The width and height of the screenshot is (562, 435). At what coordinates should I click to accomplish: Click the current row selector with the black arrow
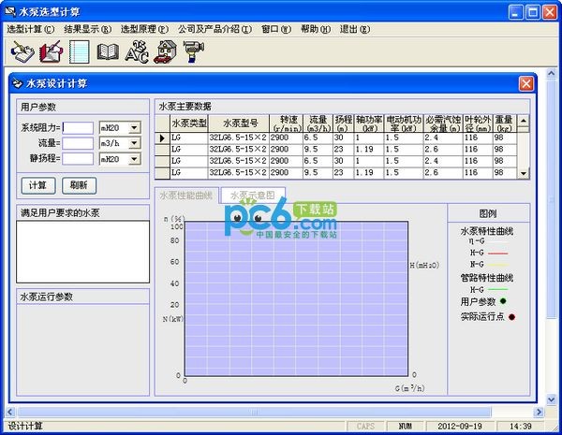tap(162, 138)
